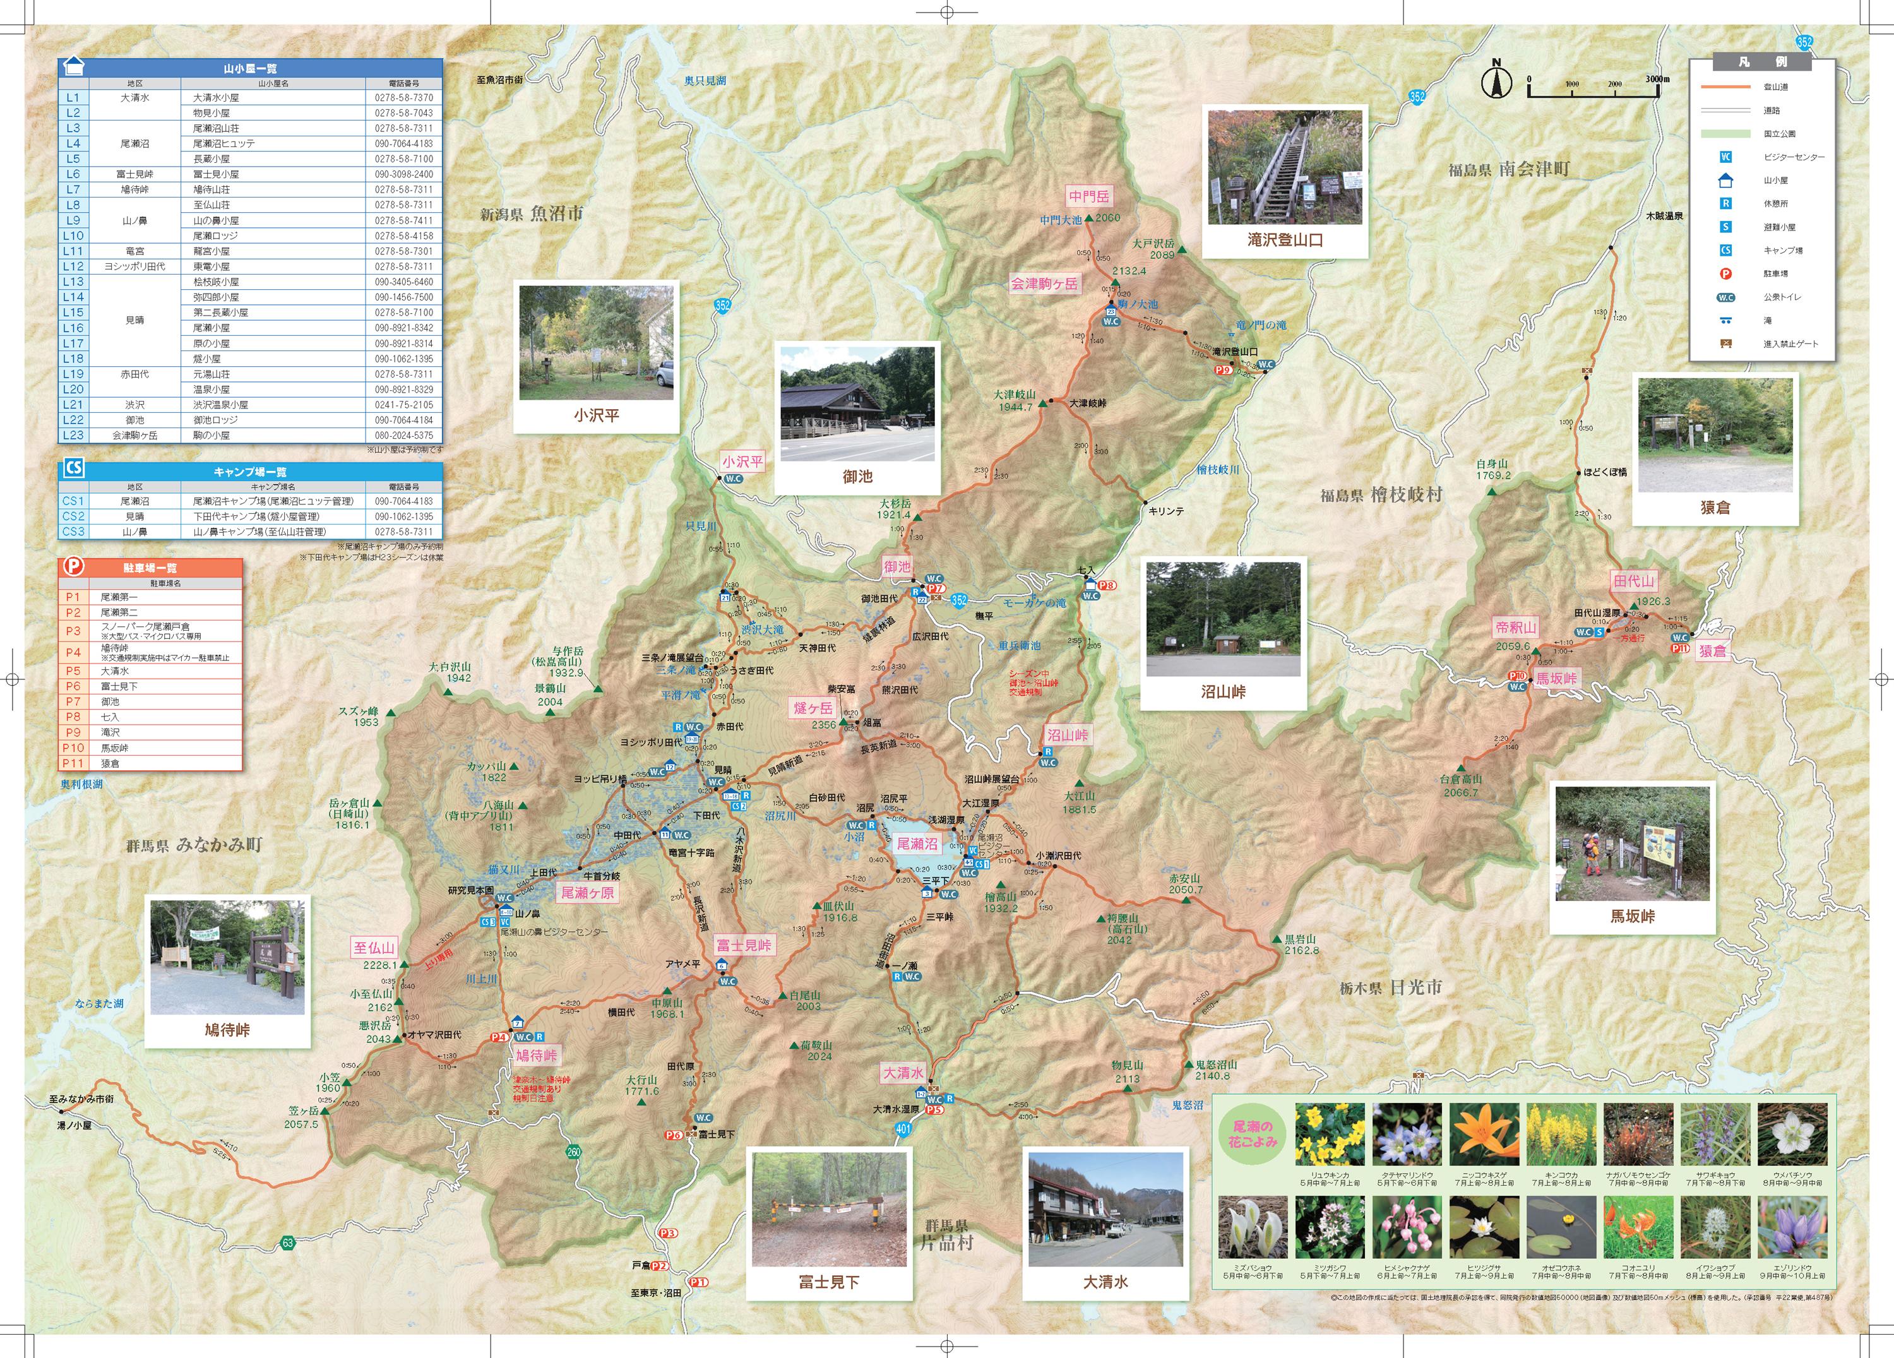Click the pink 燧ヶ岳 label
This screenshot has width=1894, height=1358.
[813, 708]
